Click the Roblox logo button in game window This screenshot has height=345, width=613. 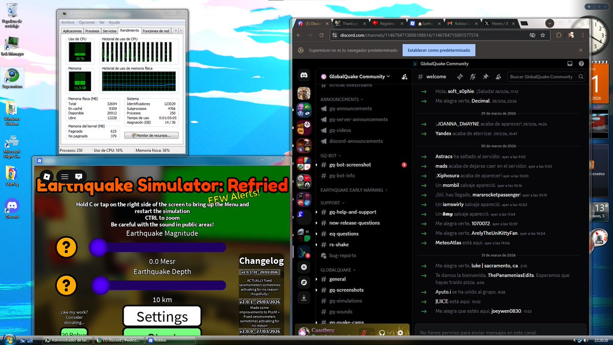46,176
